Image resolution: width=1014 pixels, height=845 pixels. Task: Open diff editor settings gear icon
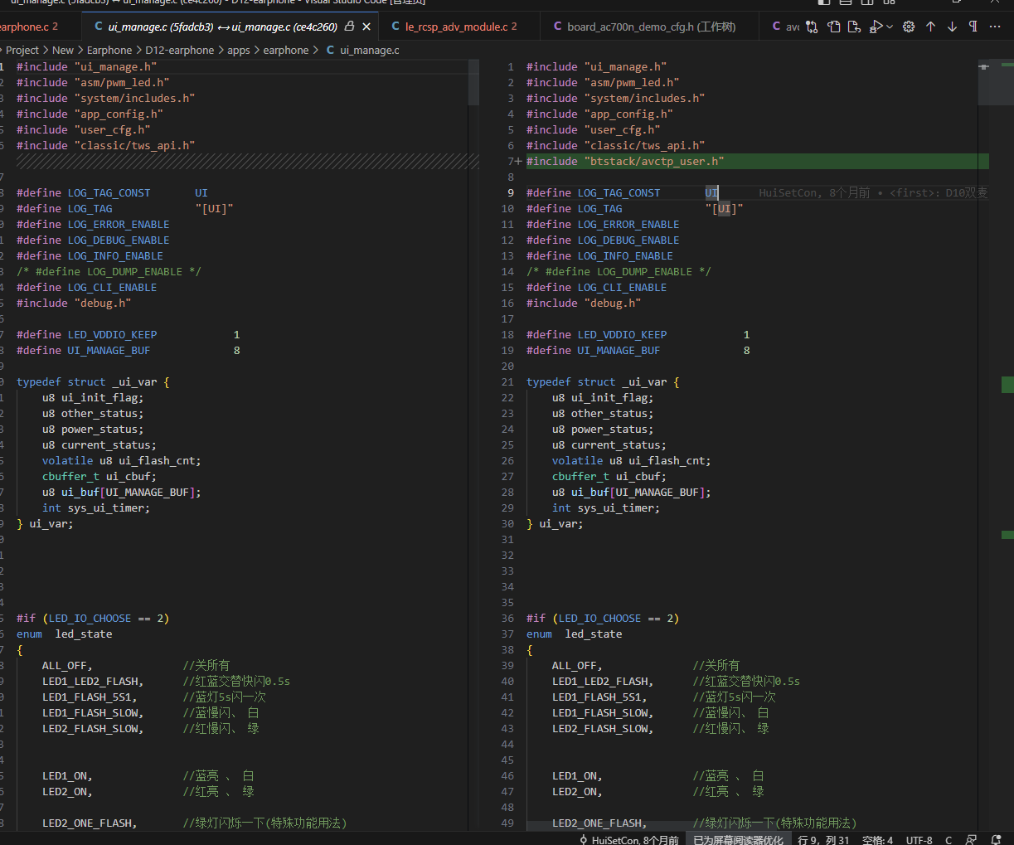[909, 27]
